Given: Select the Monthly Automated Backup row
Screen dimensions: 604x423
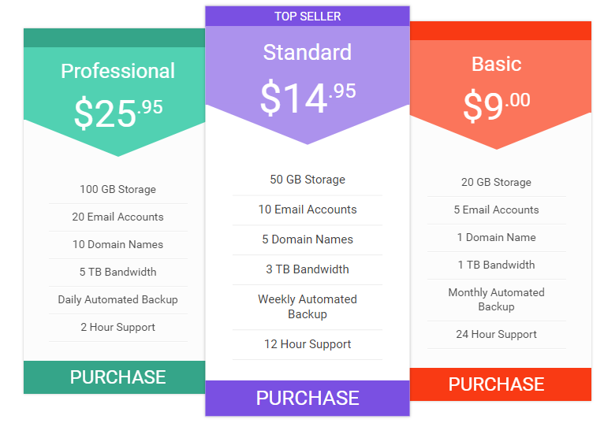Looking at the screenshot, I should (x=496, y=300).
